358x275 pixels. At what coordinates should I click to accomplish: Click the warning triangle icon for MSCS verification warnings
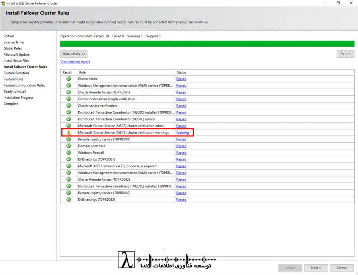pos(69,132)
